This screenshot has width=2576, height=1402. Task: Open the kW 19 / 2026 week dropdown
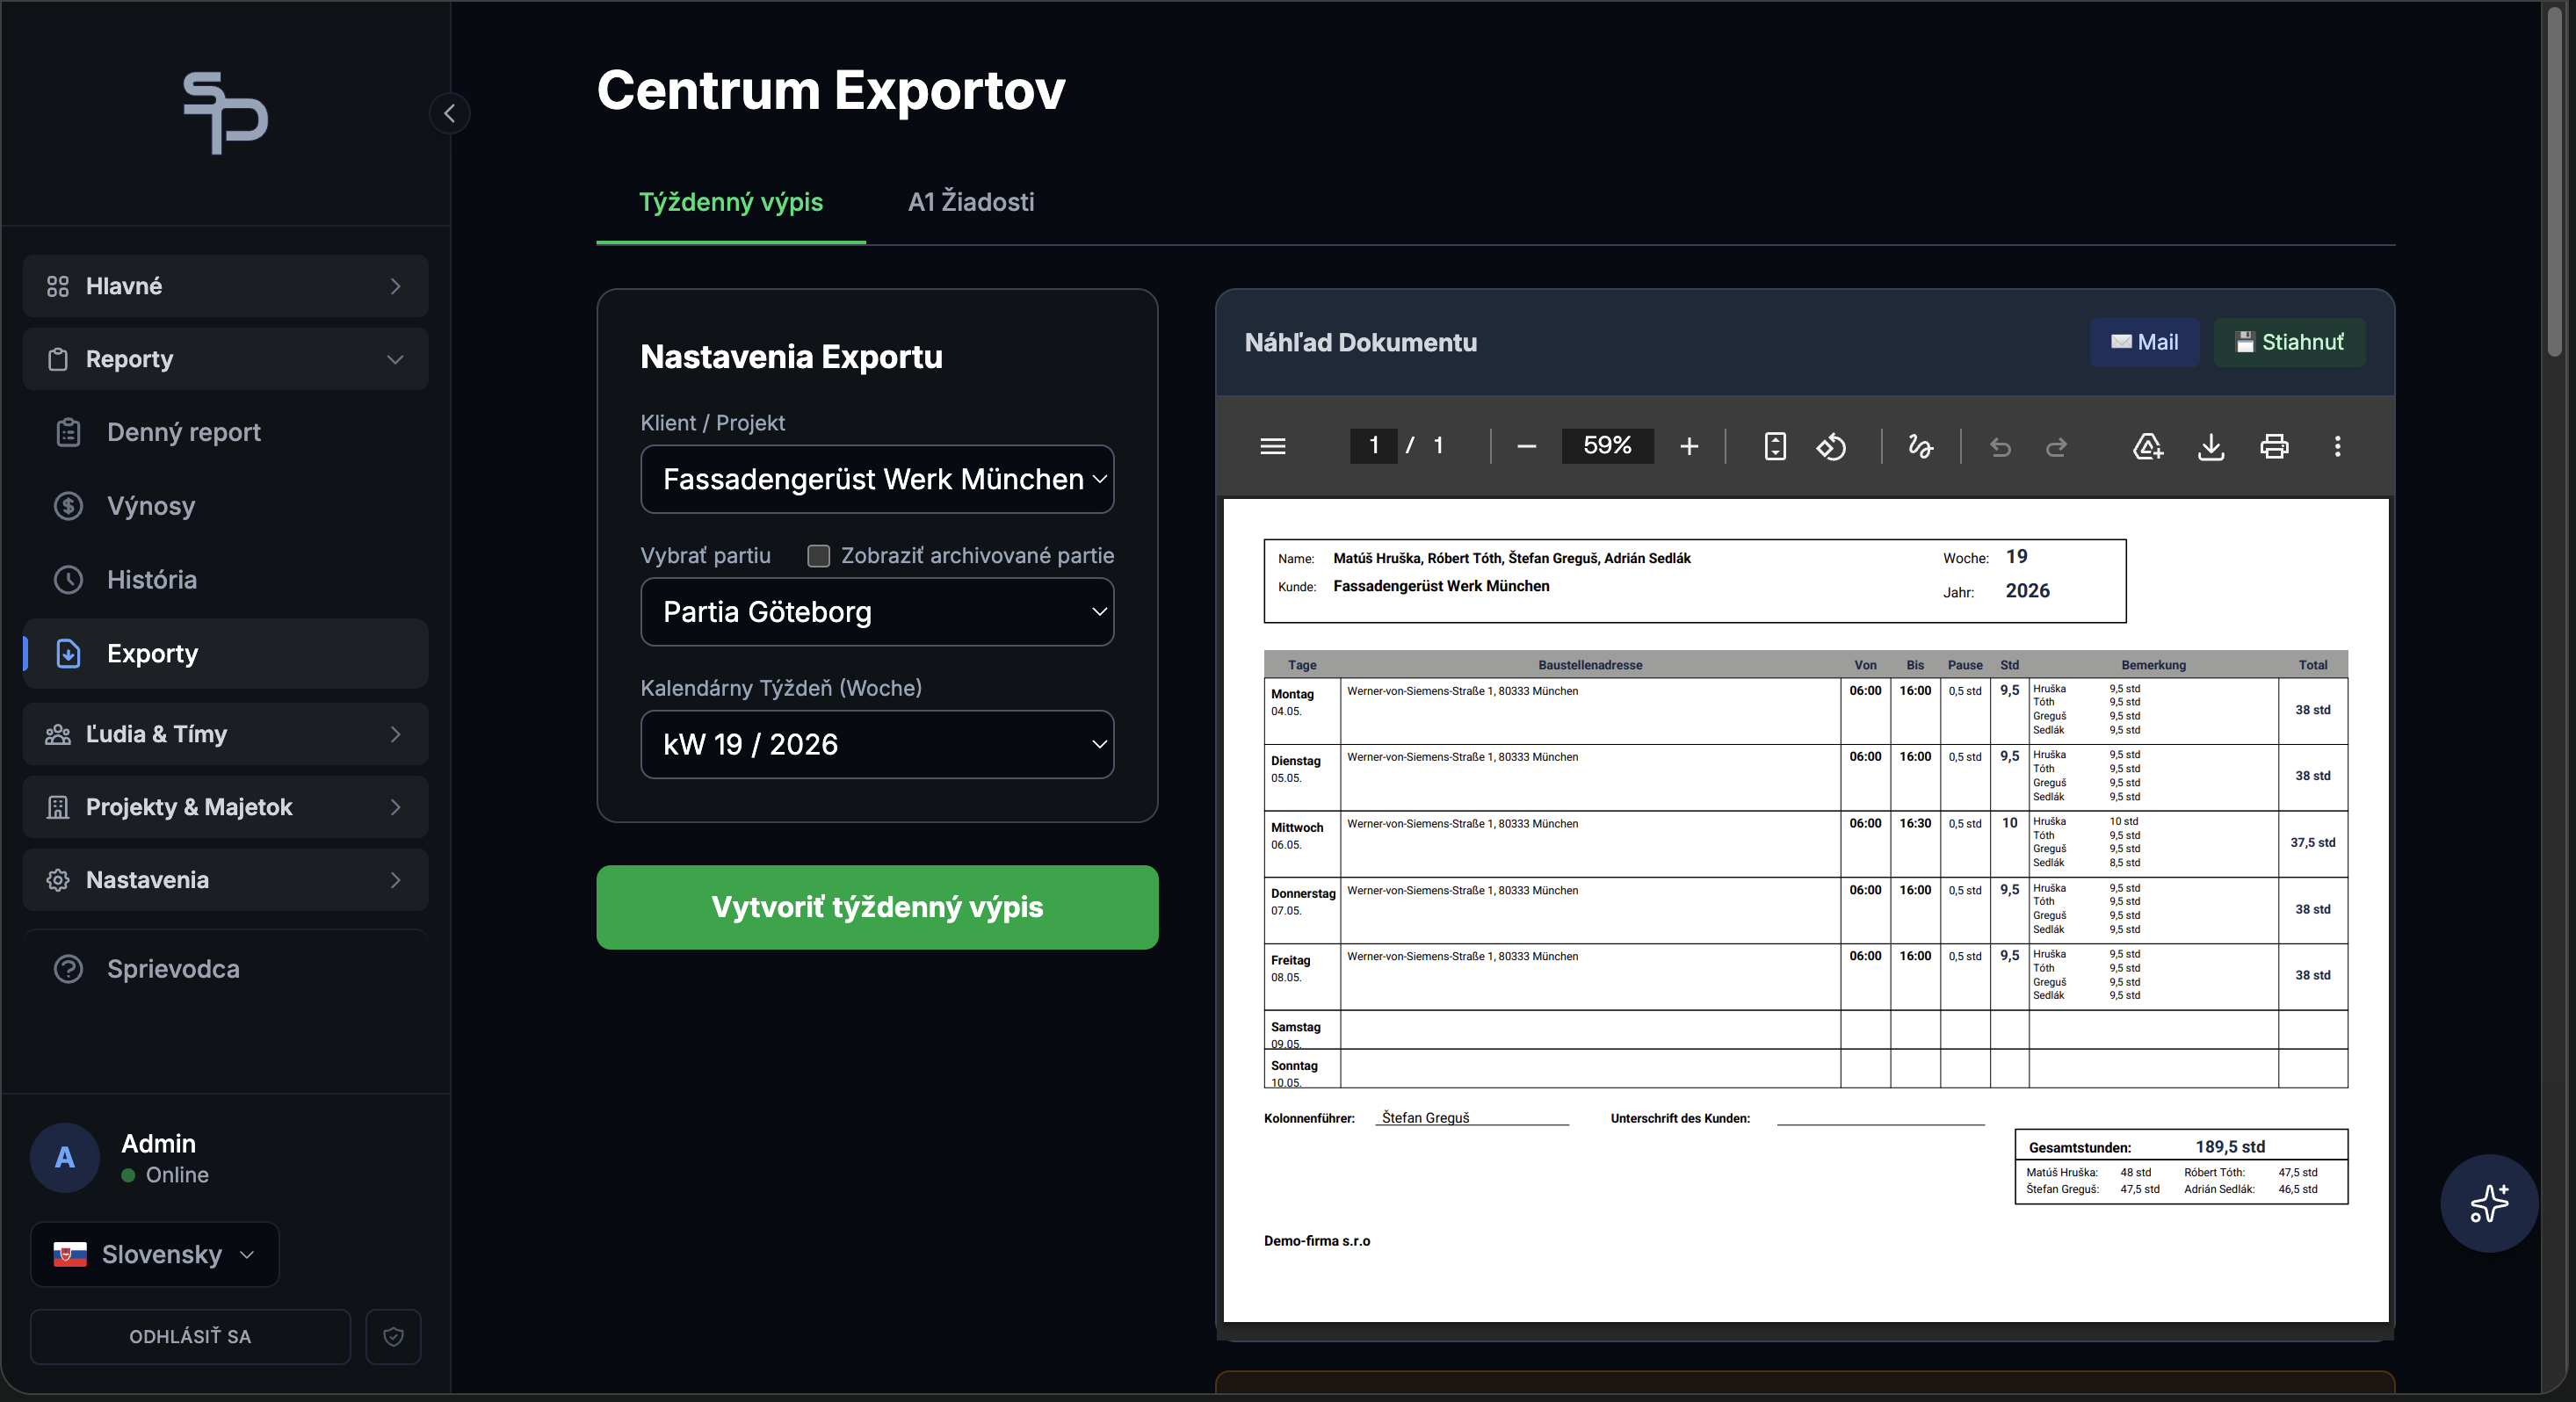pos(877,745)
